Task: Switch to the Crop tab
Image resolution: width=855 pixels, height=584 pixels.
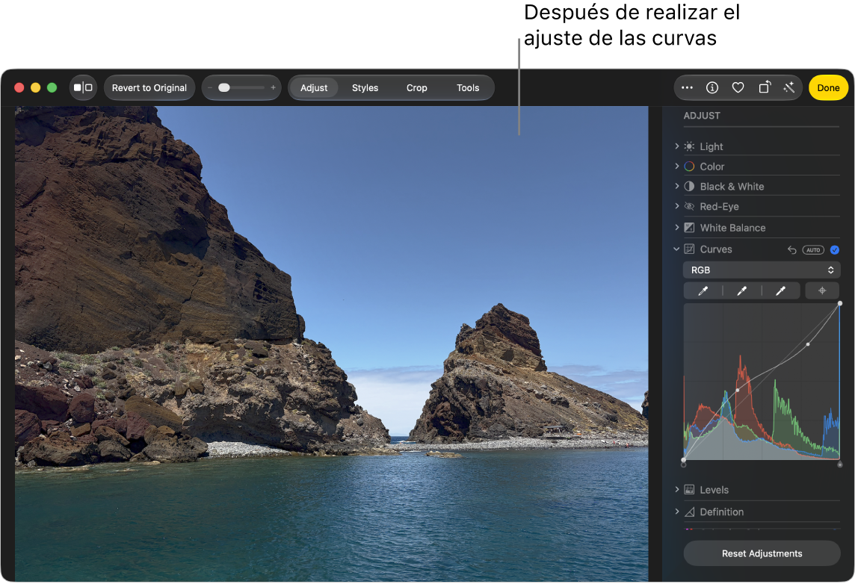Action: point(416,87)
